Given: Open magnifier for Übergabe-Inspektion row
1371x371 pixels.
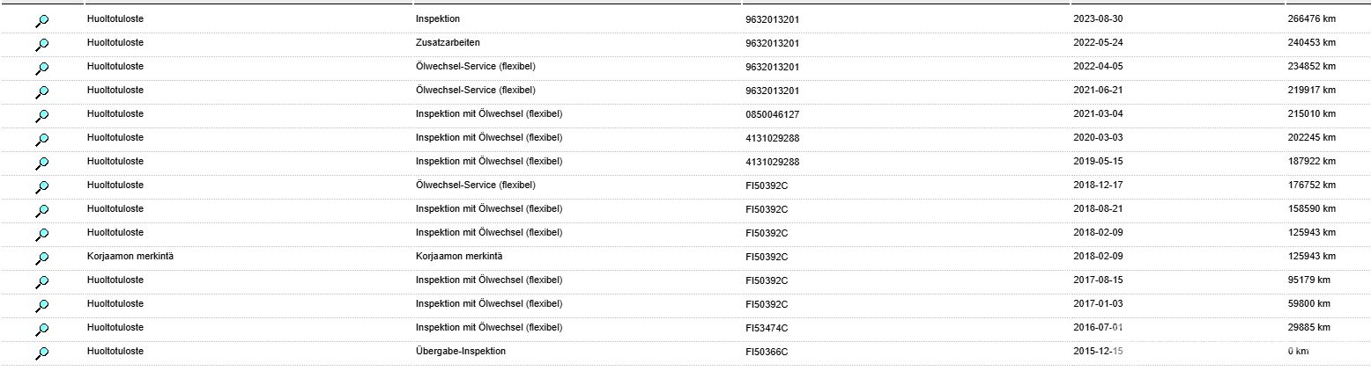Looking at the screenshot, I should pyautogui.click(x=42, y=353).
